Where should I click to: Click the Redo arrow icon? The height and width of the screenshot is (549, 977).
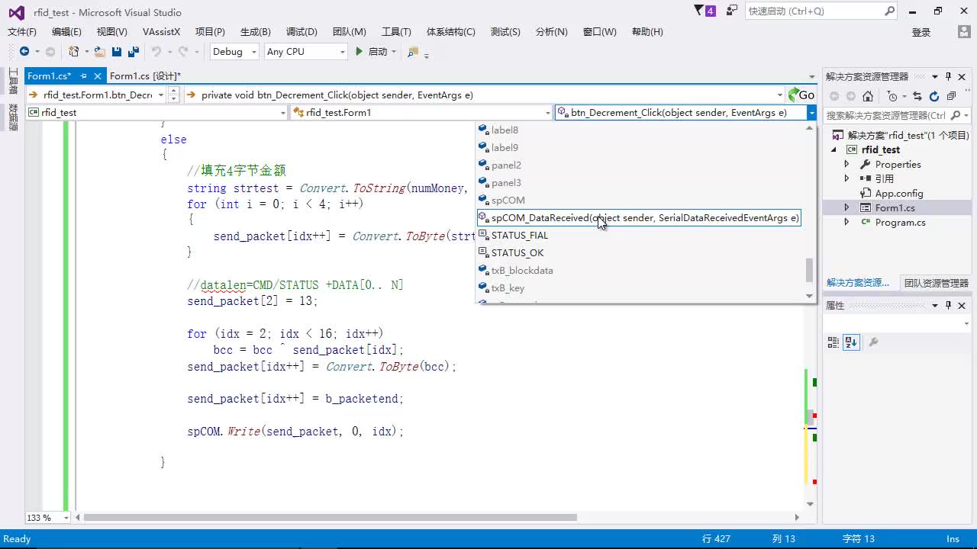(x=182, y=52)
